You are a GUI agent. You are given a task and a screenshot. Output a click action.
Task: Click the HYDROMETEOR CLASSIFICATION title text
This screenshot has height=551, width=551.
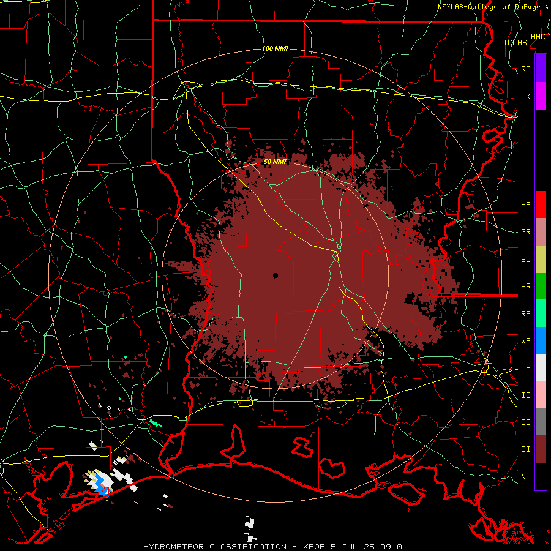click(215, 547)
